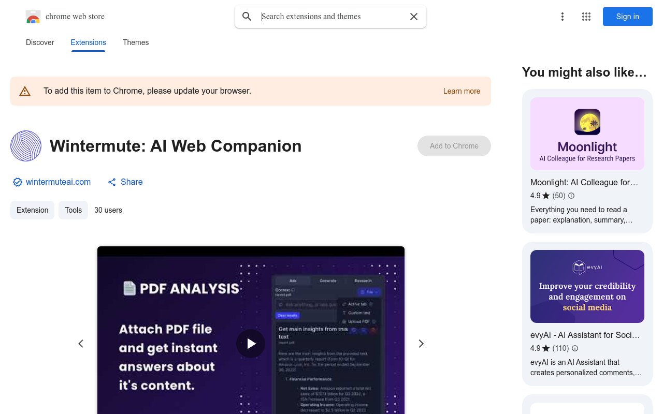Click the Wintermute extension logo
663x414 pixels.
point(26,146)
